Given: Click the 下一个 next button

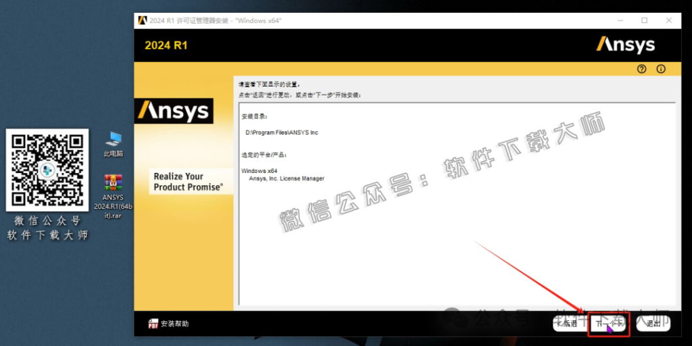Looking at the screenshot, I should click(x=609, y=324).
